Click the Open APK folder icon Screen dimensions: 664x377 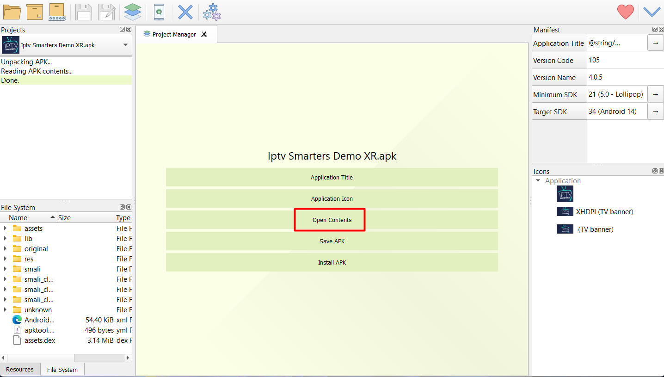(x=12, y=12)
